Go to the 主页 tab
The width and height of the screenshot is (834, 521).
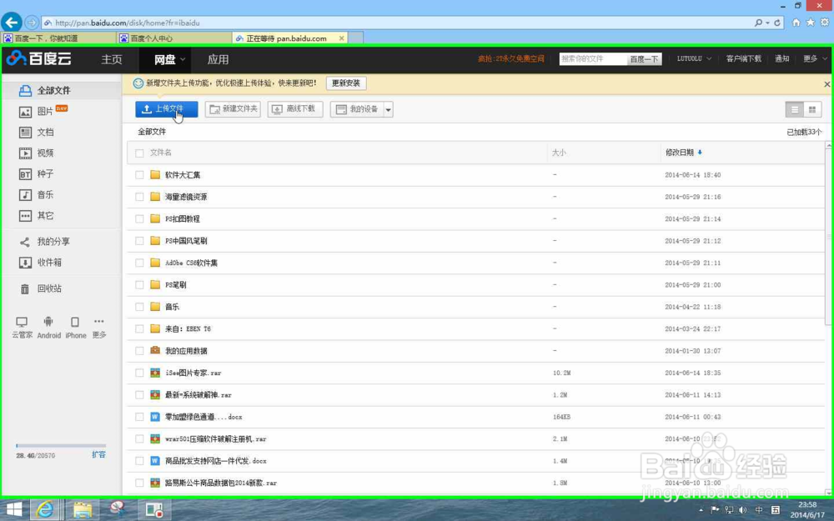[112, 59]
